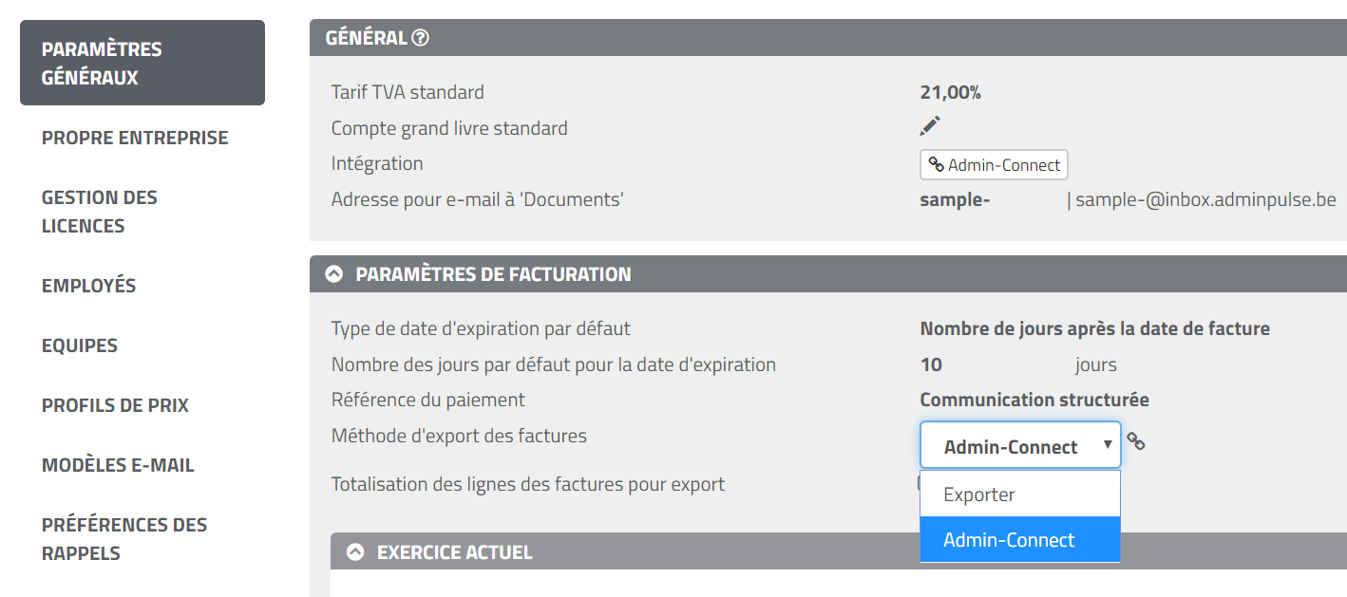
Task: Navigate to Employés section
Action: tap(88, 286)
